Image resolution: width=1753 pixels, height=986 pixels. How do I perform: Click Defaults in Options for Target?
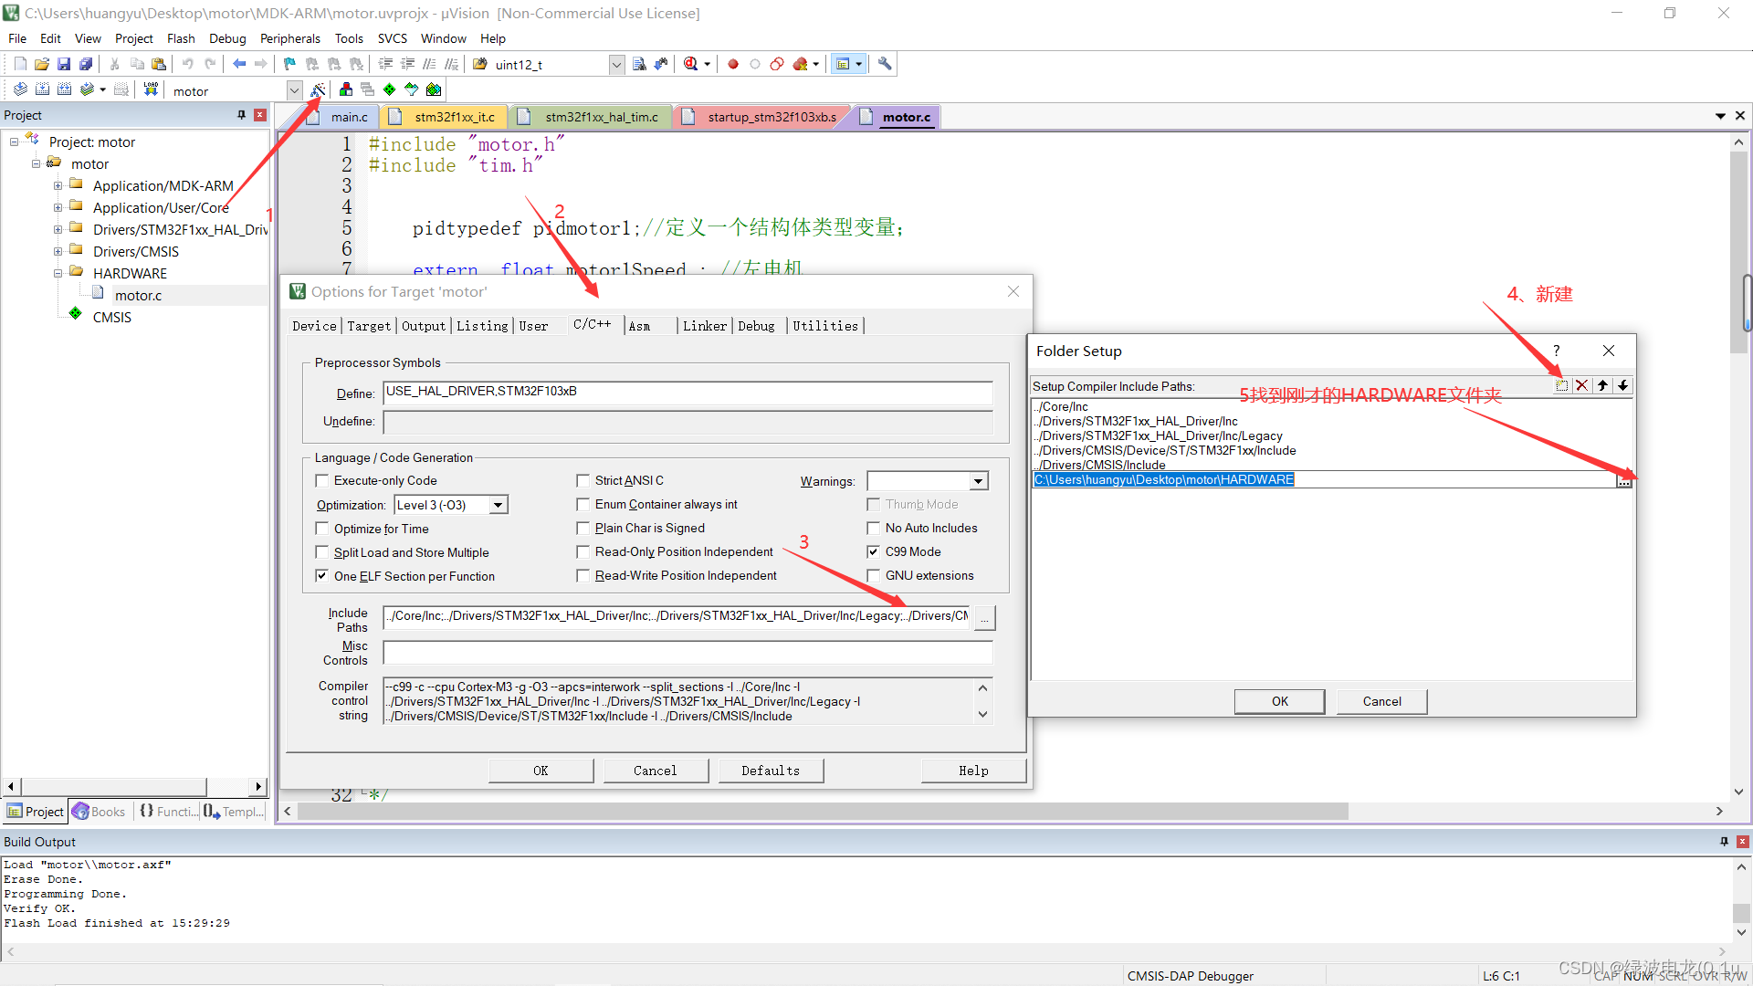pyautogui.click(x=770, y=771)
